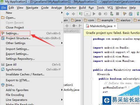Open the Build menu
Screen dimensions: 140x105
point(82,8)
